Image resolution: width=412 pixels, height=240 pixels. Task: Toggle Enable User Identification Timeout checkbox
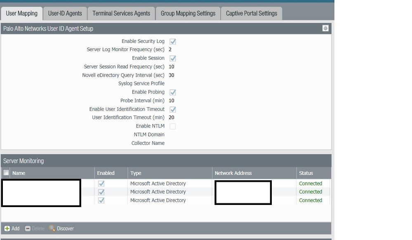(x=173, y=109)
